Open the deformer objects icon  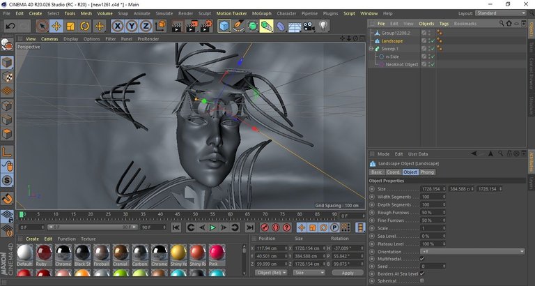[281, 26]
